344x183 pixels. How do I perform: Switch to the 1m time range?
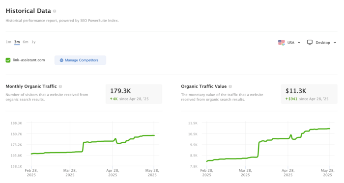pyautogui.click(x=8, y=42)
